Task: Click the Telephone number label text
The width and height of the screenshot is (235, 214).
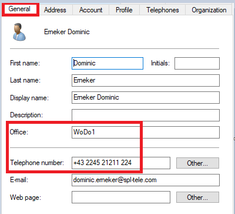Action: point(37,163)
